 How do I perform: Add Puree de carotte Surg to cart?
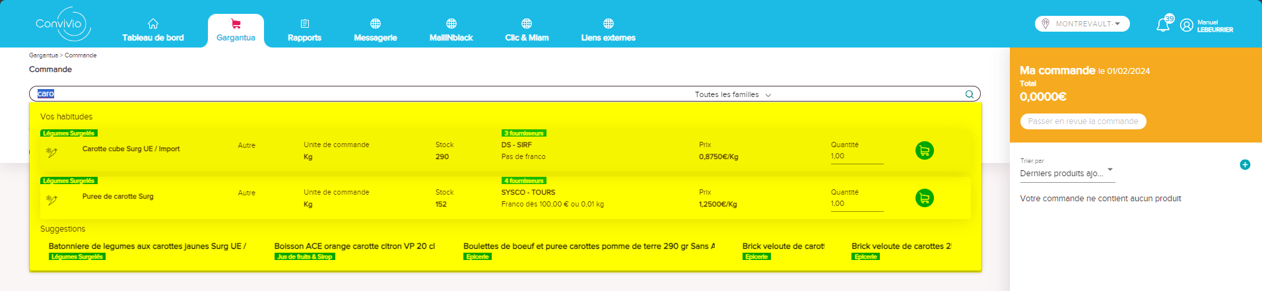tap(925, 198)
